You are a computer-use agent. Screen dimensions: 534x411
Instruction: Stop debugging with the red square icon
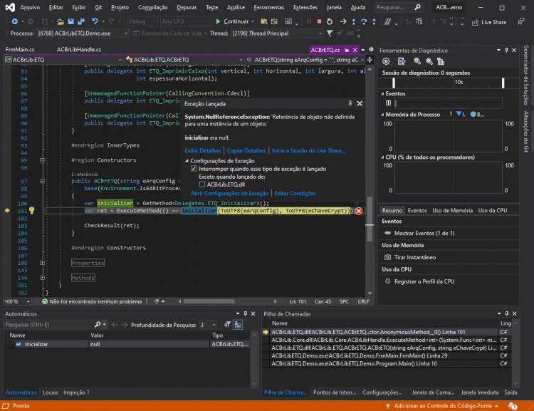[319, 21]
